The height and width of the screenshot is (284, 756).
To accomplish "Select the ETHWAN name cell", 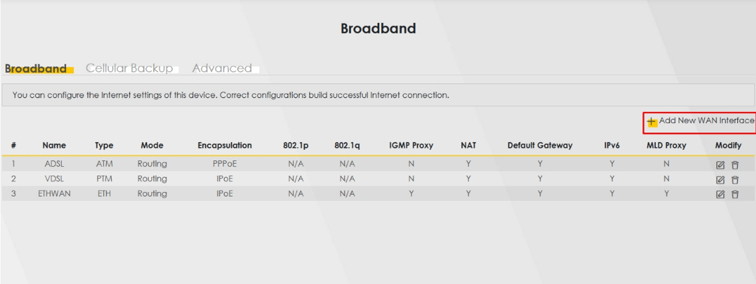I will coord(55,193).
